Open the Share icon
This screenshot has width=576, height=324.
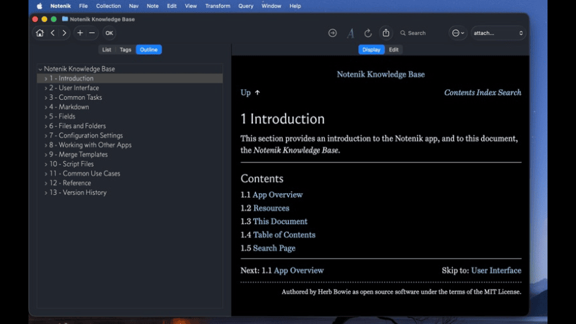386,33
